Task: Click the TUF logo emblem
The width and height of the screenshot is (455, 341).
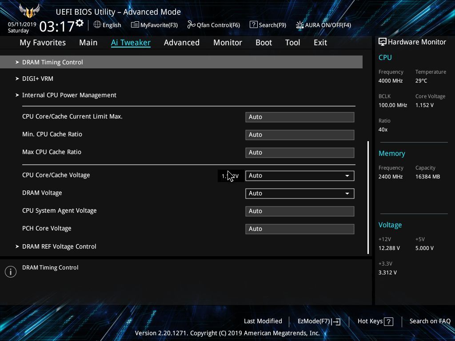Action: click(29, 11)
